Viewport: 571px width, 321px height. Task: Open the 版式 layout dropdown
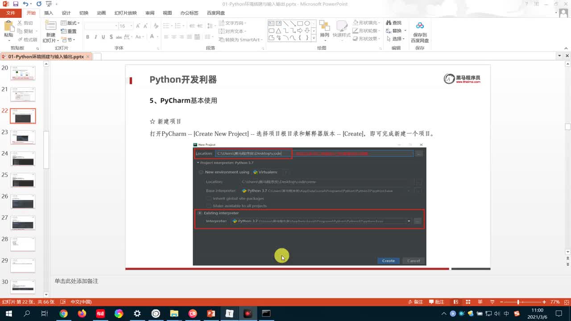(70, 23)
